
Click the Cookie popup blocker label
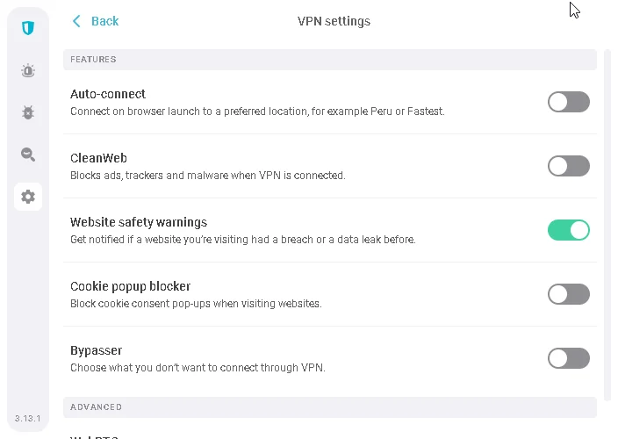[x=130, y=286]
